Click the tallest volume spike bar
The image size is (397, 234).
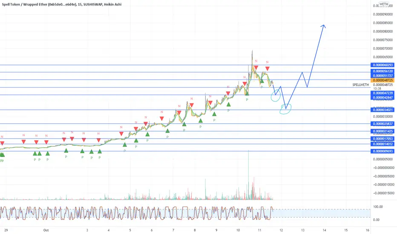(248, 175)
